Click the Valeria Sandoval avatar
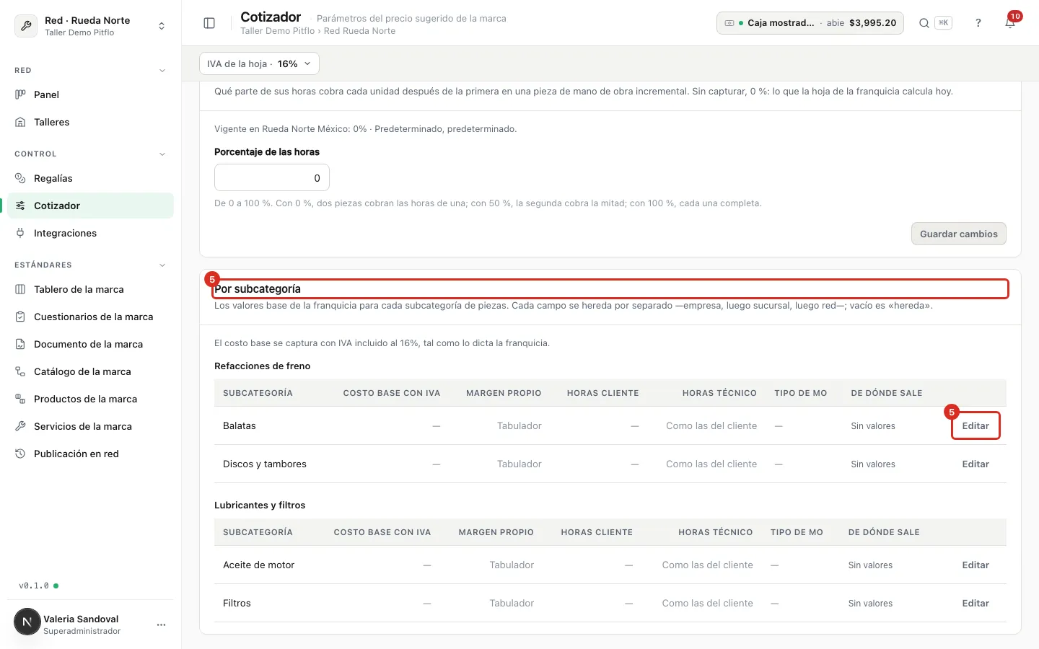This screenshot has width=1039, height=649. pyautogui.click(x=27, y=622)
